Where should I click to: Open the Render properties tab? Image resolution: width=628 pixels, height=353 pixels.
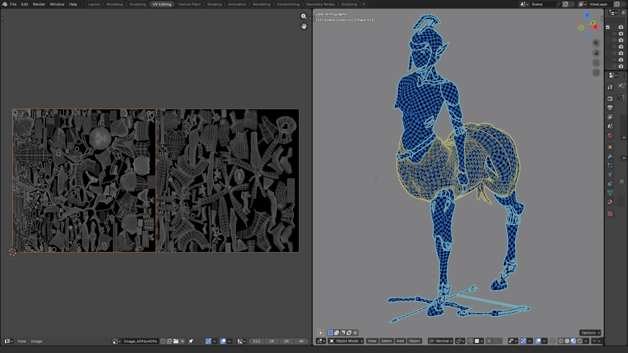610,98
